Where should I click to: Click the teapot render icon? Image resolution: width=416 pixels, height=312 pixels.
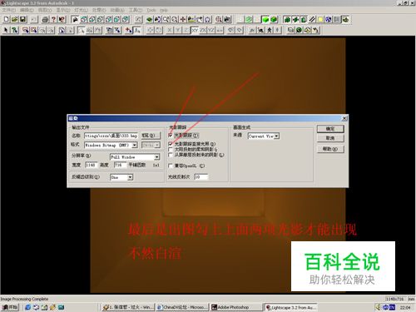pos(345,19)
